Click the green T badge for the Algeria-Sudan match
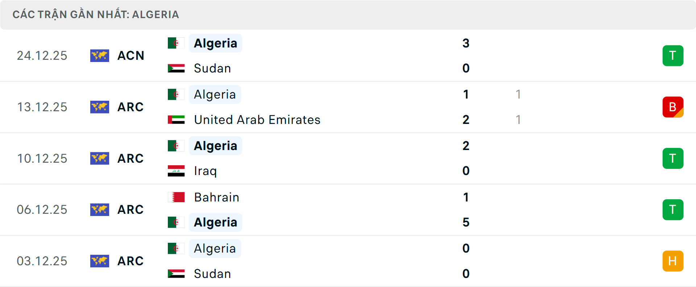This screenshot has height=287, width=696. tap(673, 56)
